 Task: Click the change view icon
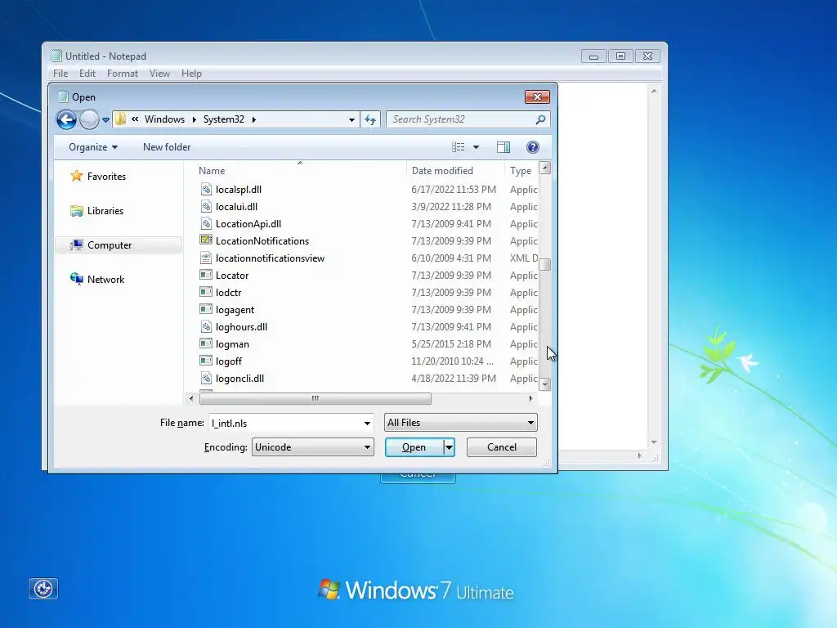[x=458, y=147]
